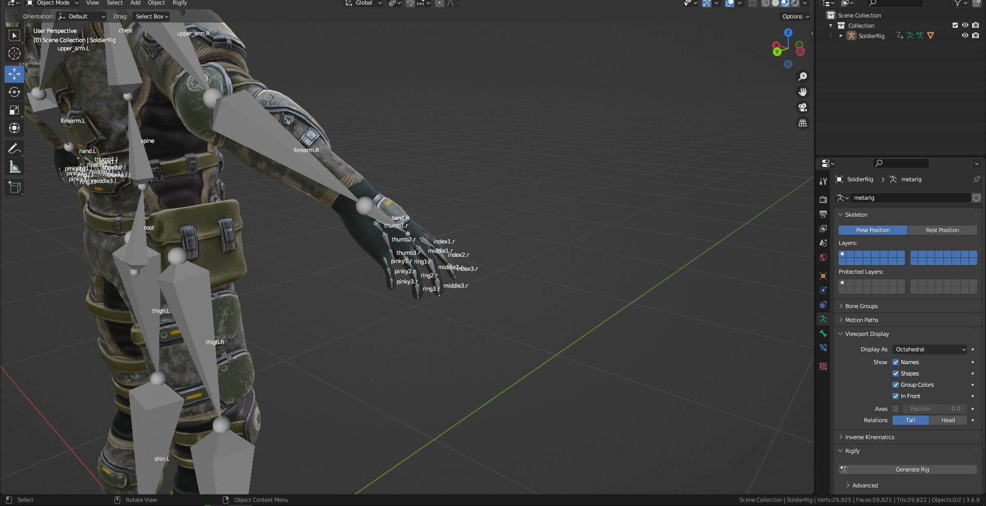Open the Global transform orientation dropdown
986x506 pixels.
364,3
